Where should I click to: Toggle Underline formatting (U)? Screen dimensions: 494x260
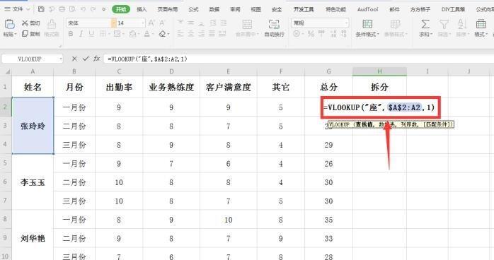tap(92, 34)
